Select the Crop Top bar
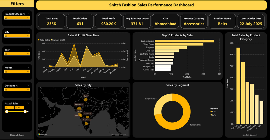This screenshot has width=270, height=140. [x=167, y=51]
